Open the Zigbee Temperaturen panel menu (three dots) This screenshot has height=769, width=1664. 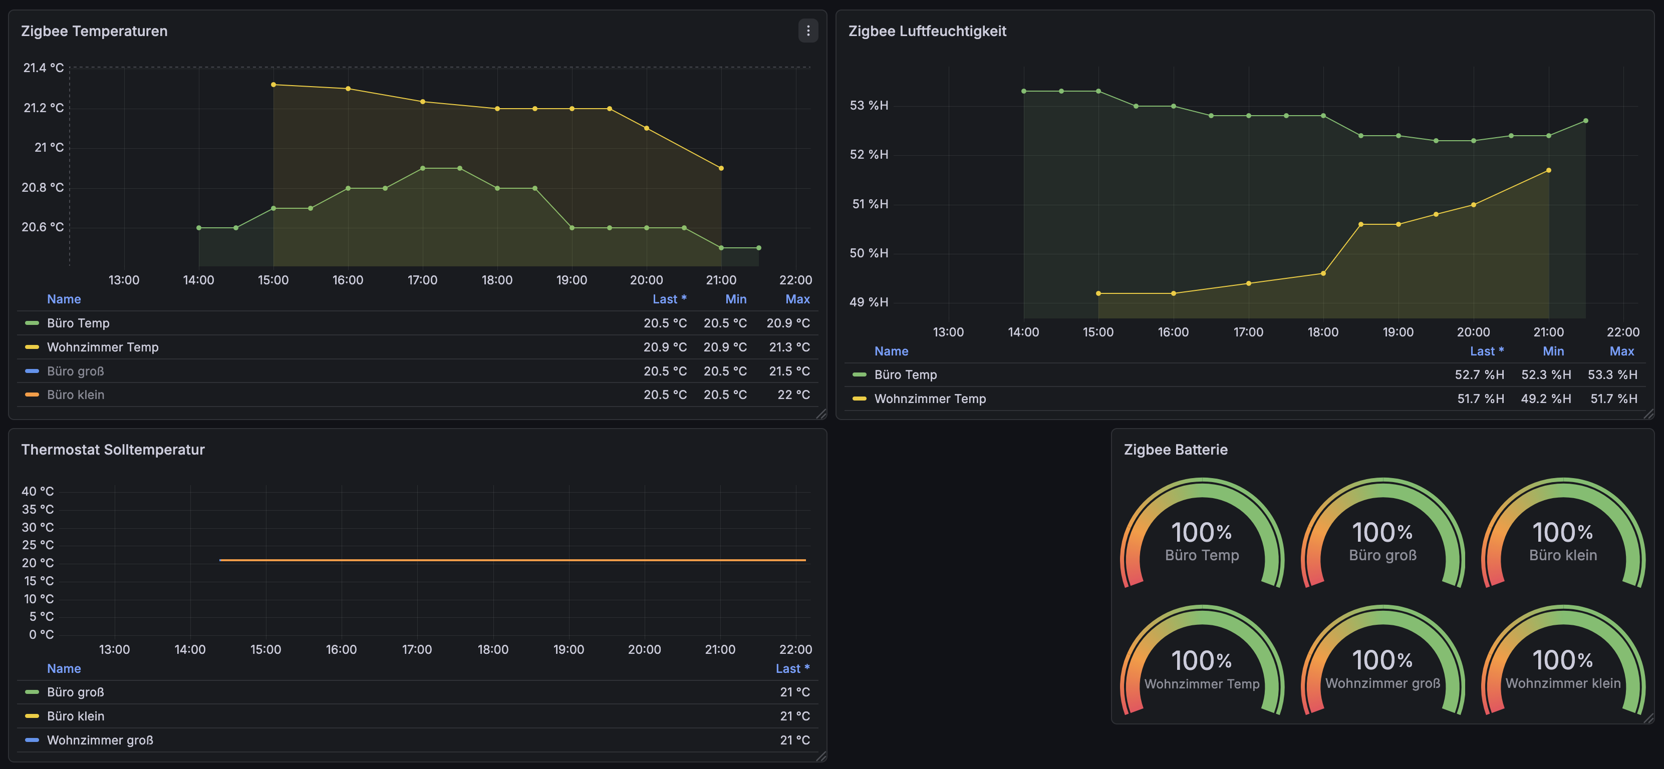807,31
